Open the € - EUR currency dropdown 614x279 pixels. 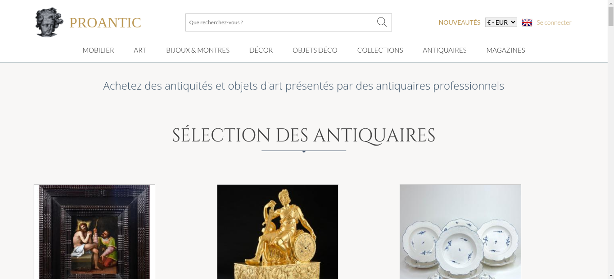pos(501,22)
